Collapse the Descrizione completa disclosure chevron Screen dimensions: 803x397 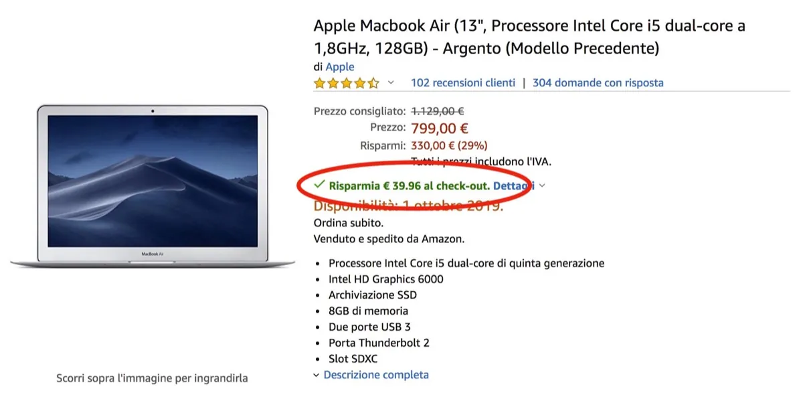315,376
